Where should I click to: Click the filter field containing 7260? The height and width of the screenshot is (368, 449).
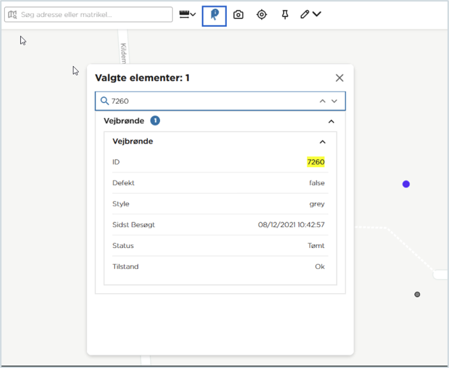tap(220, 101)
